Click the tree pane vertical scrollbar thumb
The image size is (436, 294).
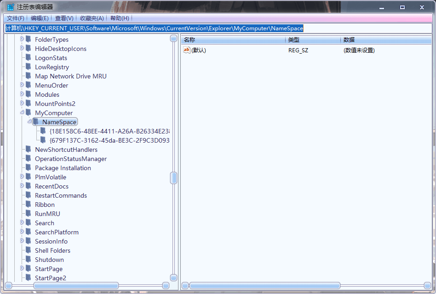pos(173,178)
